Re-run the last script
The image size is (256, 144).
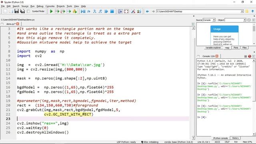pos(75,11)
